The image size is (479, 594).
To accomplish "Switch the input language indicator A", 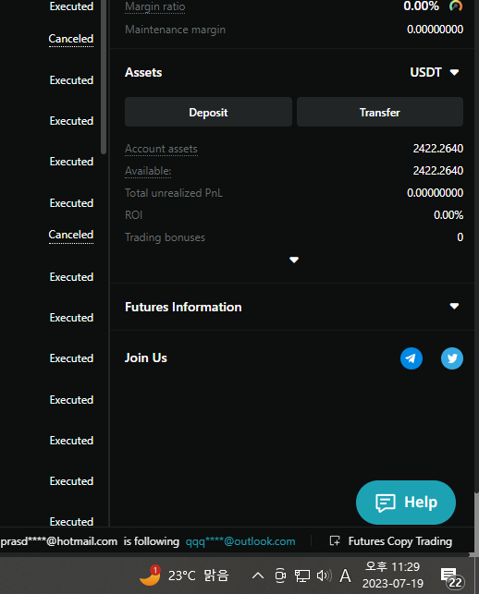I will pyautogui.click(x=345, y=576).
